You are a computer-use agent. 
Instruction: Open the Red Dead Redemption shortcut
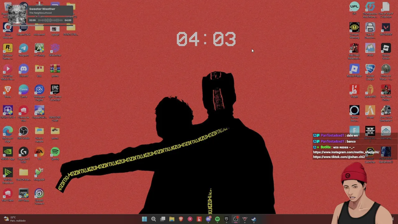pyautogui.click(x=354, y=51)
